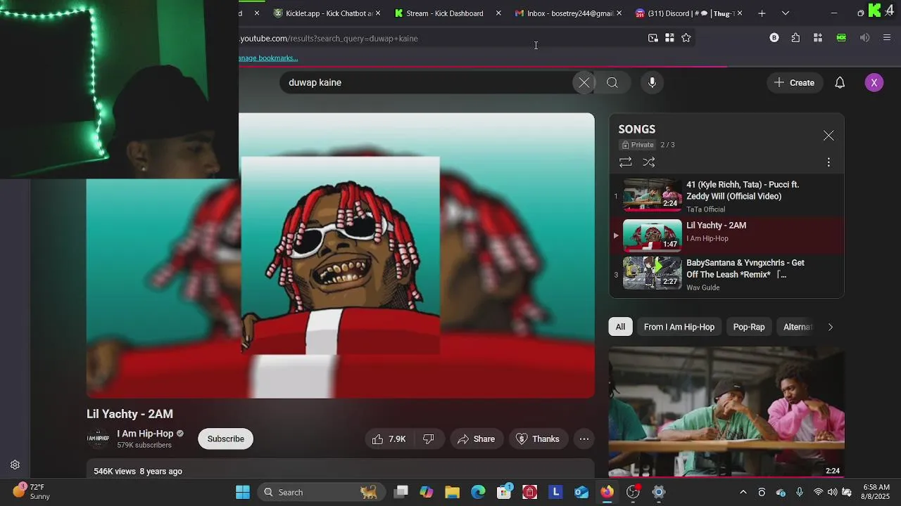Open File Explorer from taskbar
This screenshot has height=506, width=901.
pos(453,493)
